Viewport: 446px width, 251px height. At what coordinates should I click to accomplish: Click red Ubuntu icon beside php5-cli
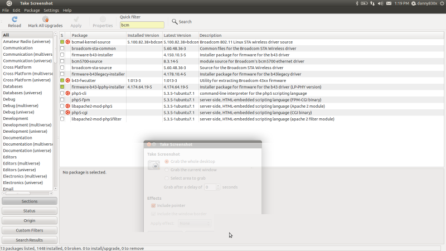click(x=67, y=93)
